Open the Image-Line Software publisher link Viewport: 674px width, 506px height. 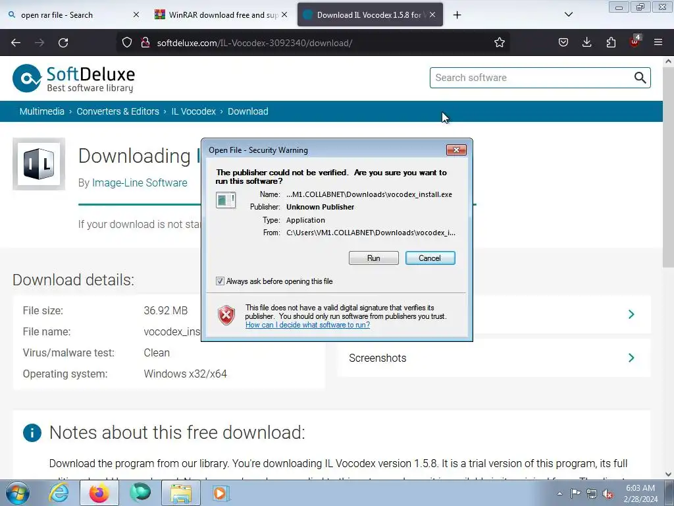(x=140, y=183)
